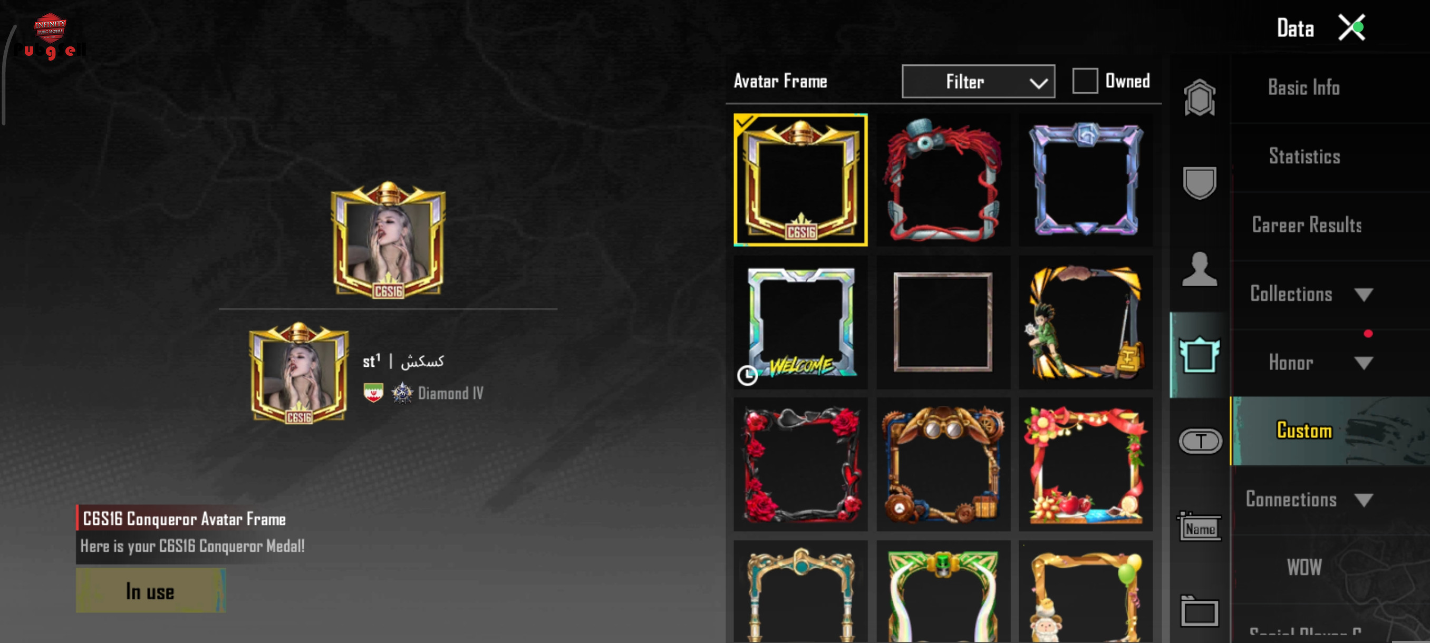Open the Filter dropdown
Viewport: 1430px width, 643px height.
pos(978,81)
